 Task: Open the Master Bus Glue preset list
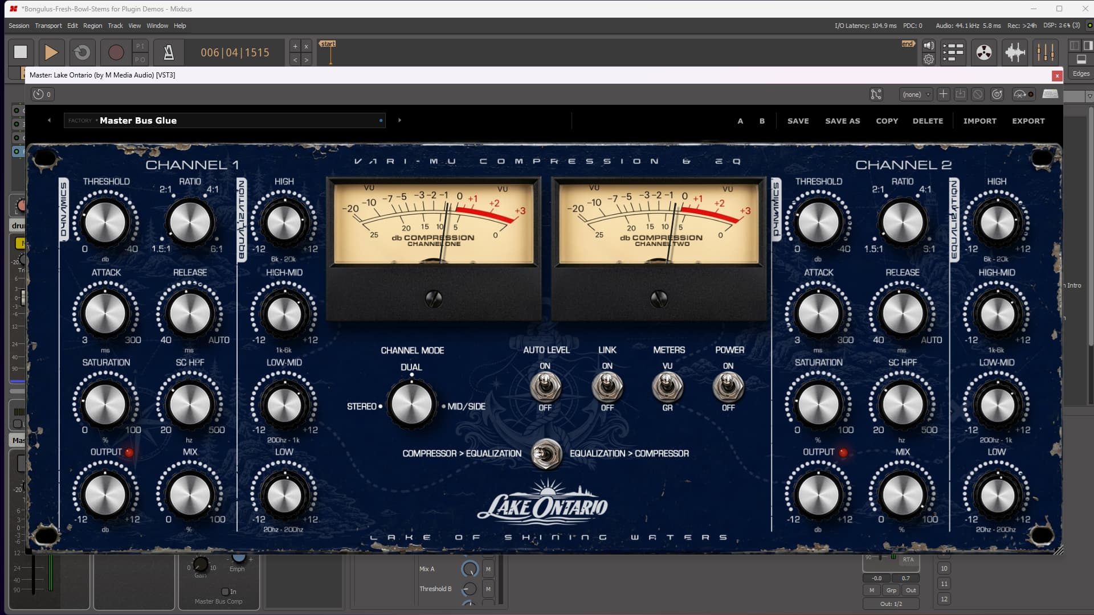(224, 120)
